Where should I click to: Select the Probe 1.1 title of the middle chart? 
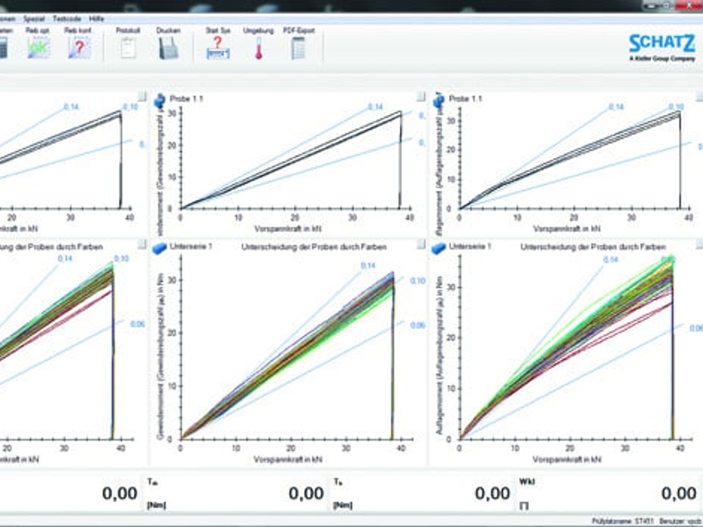tap(186, 99)
